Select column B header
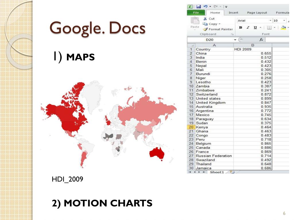The width and height of the screenshot is (294, 220). (x=253, y=45)
